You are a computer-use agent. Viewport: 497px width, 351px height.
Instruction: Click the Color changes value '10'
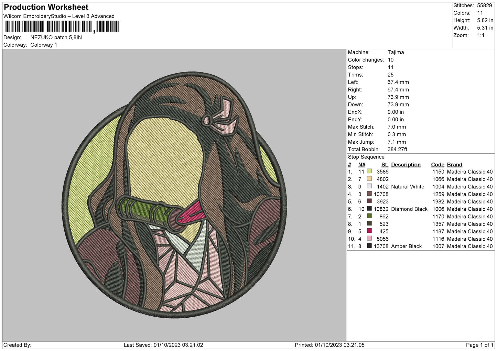391,60
